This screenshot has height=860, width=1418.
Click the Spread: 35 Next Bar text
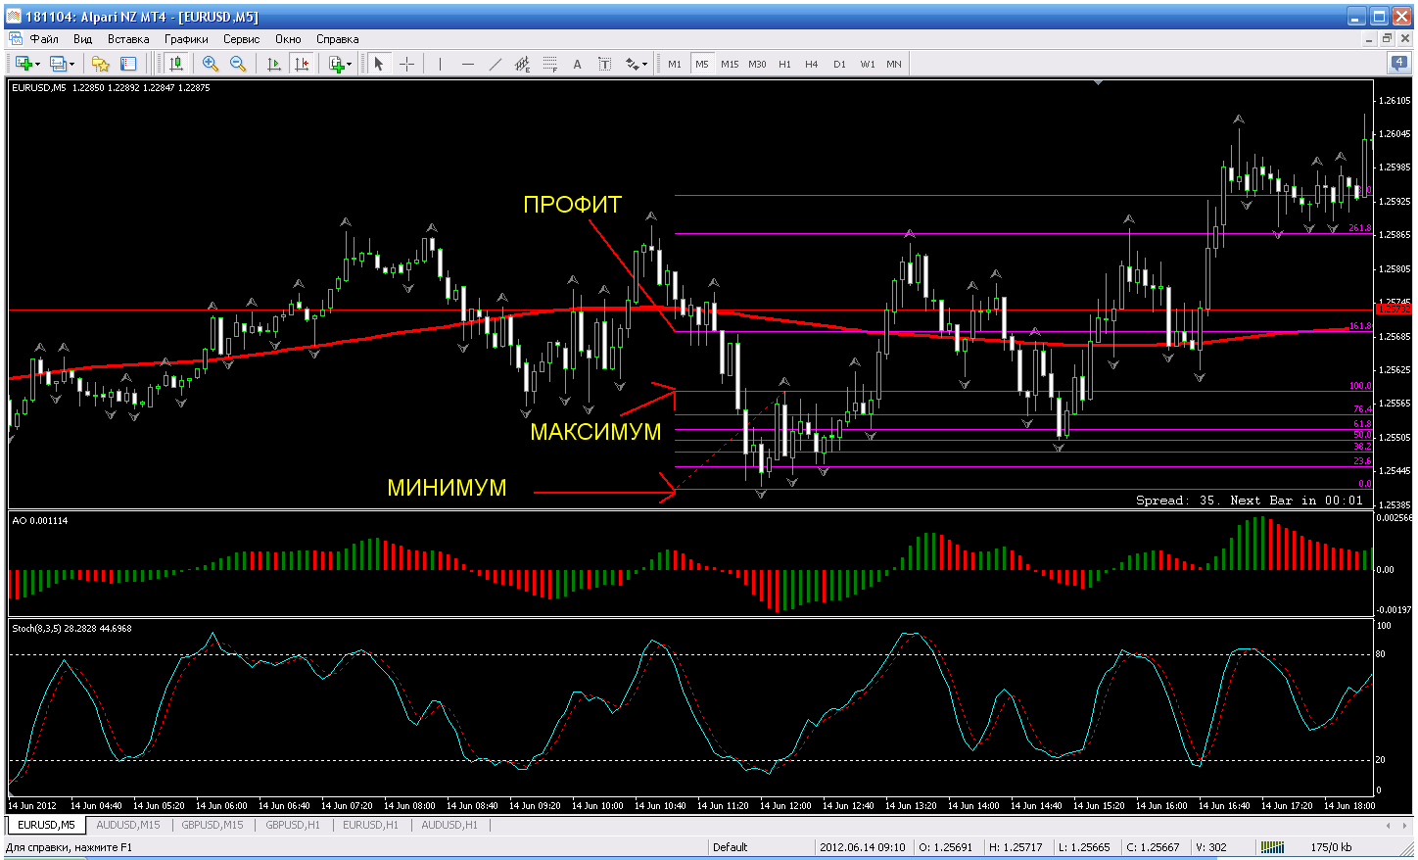click(x=1250, y=500)
